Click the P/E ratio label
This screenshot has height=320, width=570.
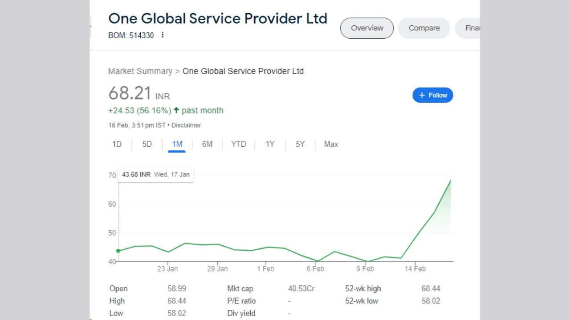click(x=241, y=301)
